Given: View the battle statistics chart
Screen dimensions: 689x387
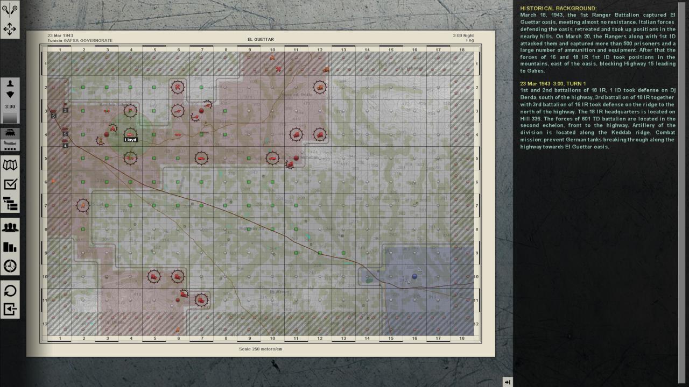Looking at the screenshot, I should (10, 247).
